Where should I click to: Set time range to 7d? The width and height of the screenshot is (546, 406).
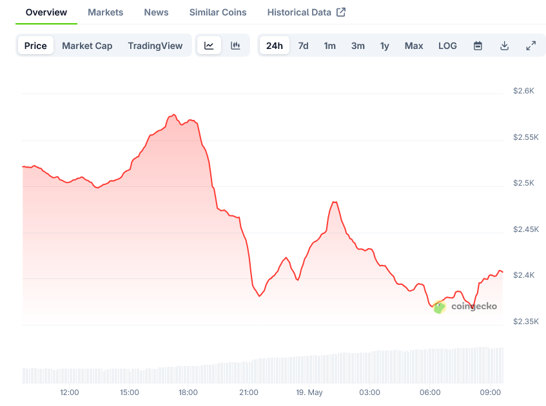pos(303,46)
